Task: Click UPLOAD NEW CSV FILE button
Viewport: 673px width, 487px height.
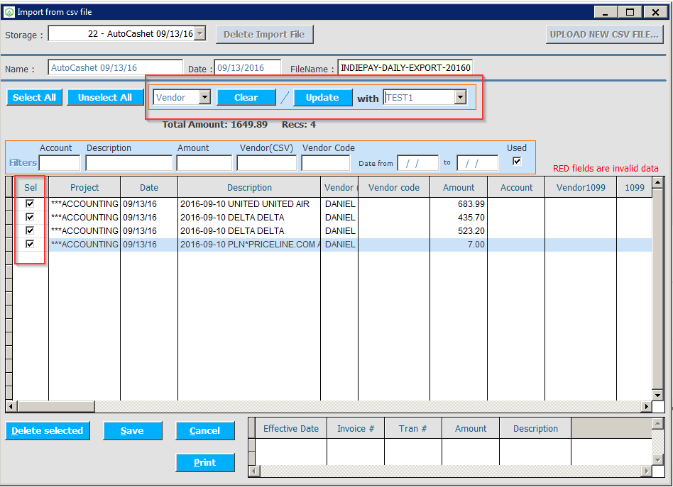Action: (x=604, y=34)
